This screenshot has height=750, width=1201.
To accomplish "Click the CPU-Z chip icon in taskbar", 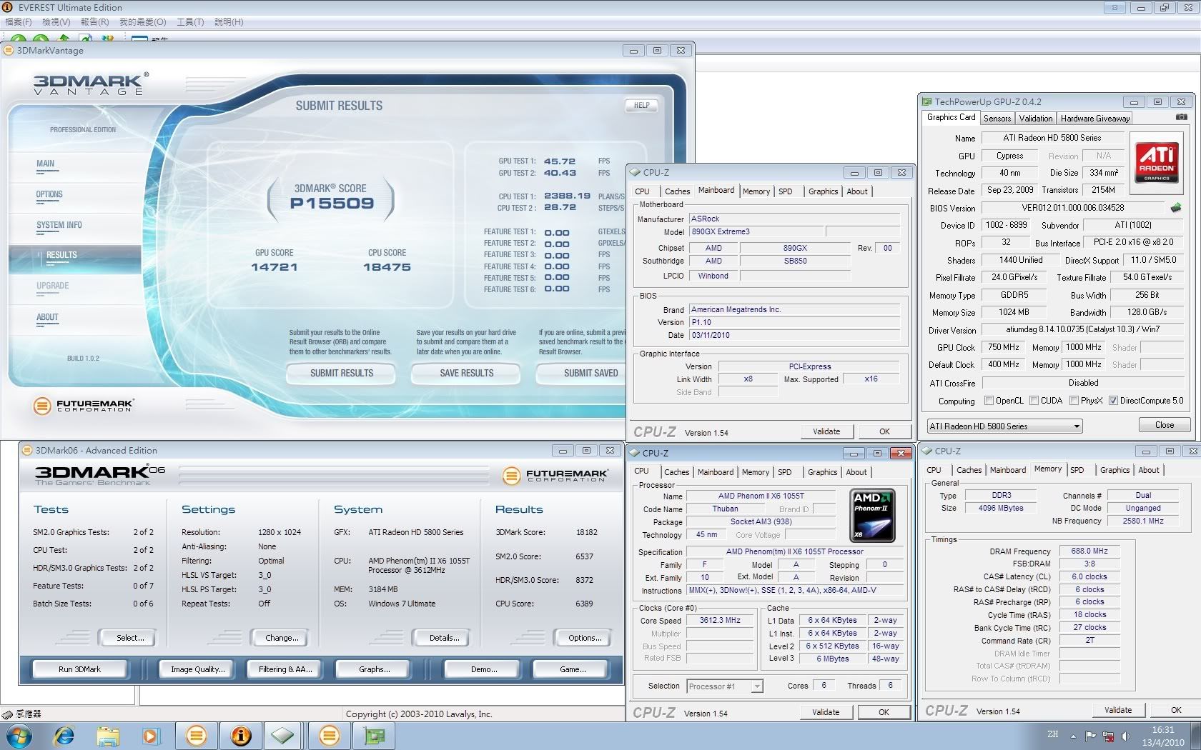I will 283,736.
